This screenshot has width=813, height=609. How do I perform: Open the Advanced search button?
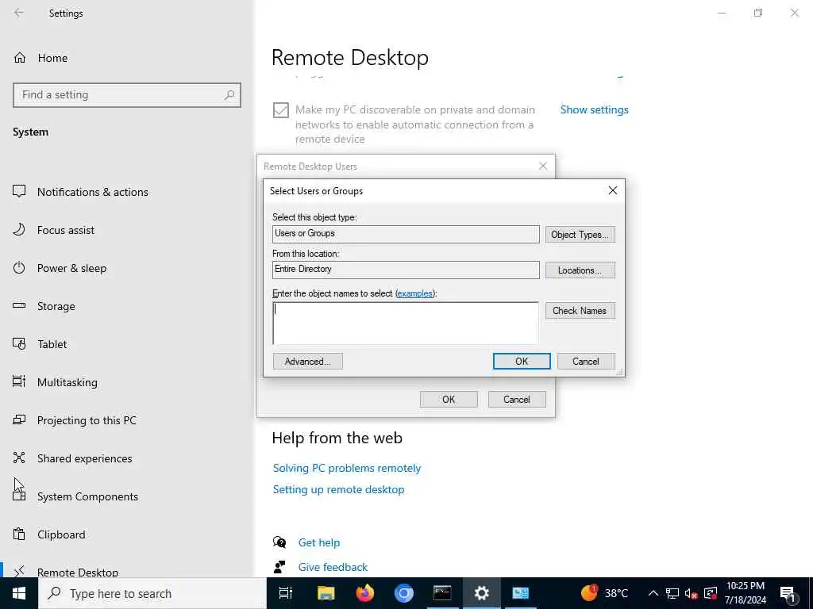[x=307, y=362]
